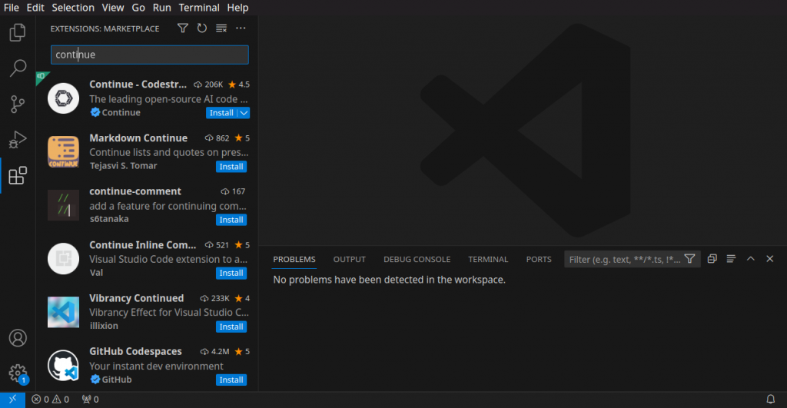
Task: Click the Problems filter text box
Action: (x=623, y=260)
